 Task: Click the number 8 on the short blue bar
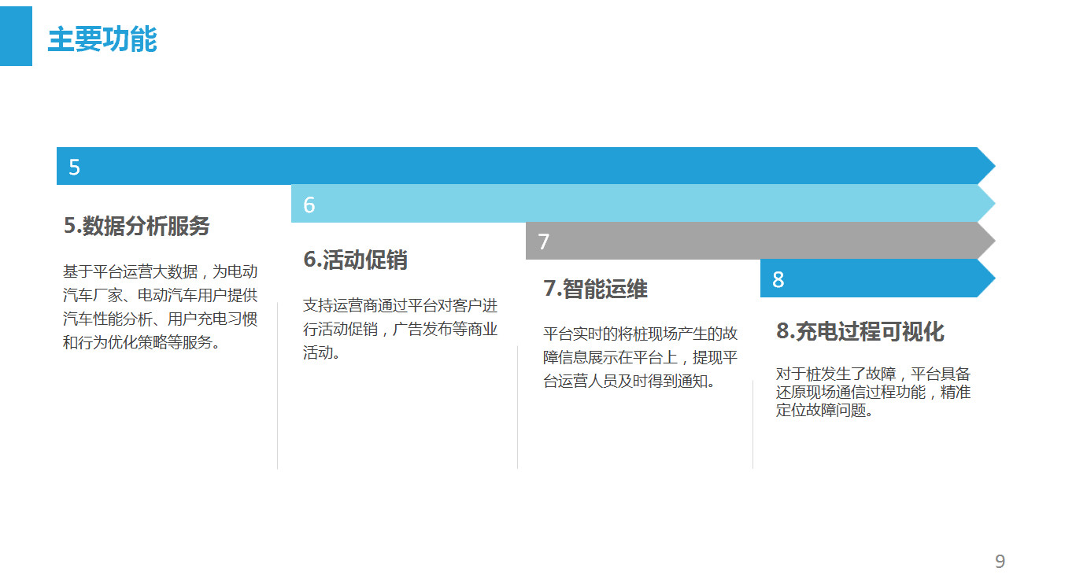pyautogui.click(x=778, y=279)
